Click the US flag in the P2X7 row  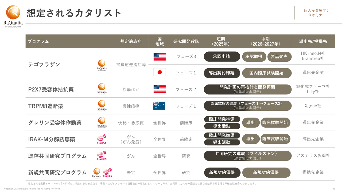tap(160, 89)
